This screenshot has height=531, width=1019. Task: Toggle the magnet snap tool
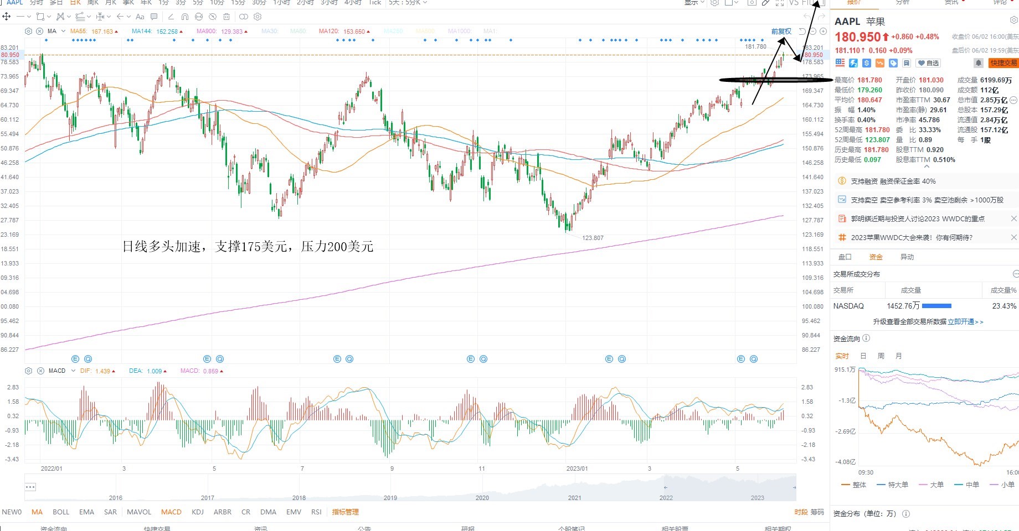pos(185,17)
